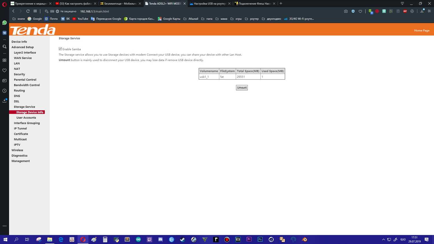434x244 pixels.
Task: Open the Adblock Plus extension
Action: pyautogui.click(x=405, y=11)
